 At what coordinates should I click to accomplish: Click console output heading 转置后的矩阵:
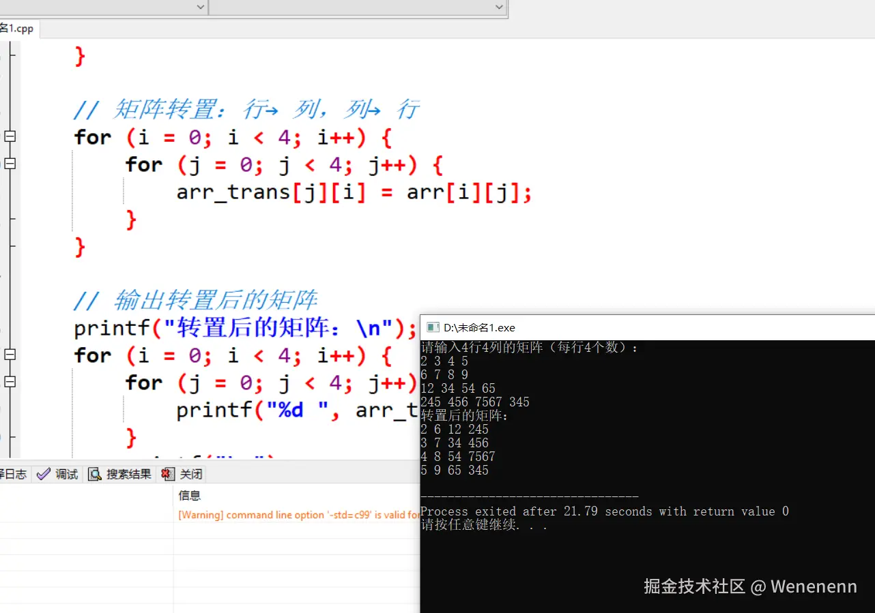coord(465,415)
